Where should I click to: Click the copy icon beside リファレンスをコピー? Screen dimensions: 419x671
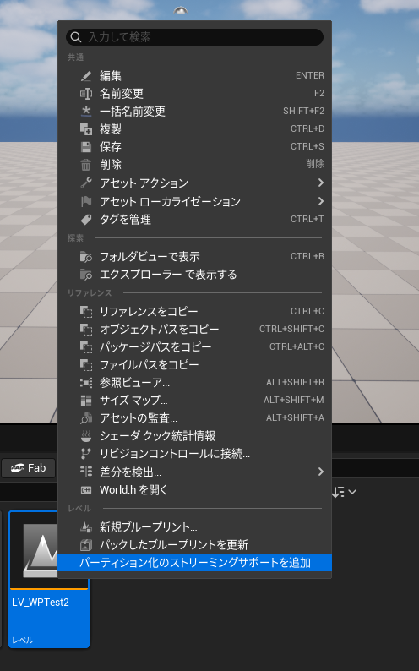tap(86, 312)
